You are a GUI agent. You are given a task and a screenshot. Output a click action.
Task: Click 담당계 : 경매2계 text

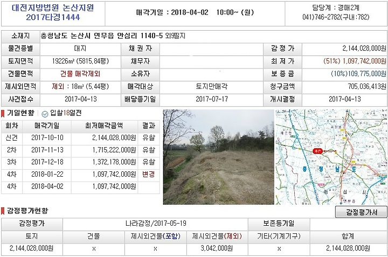point(336,8)
